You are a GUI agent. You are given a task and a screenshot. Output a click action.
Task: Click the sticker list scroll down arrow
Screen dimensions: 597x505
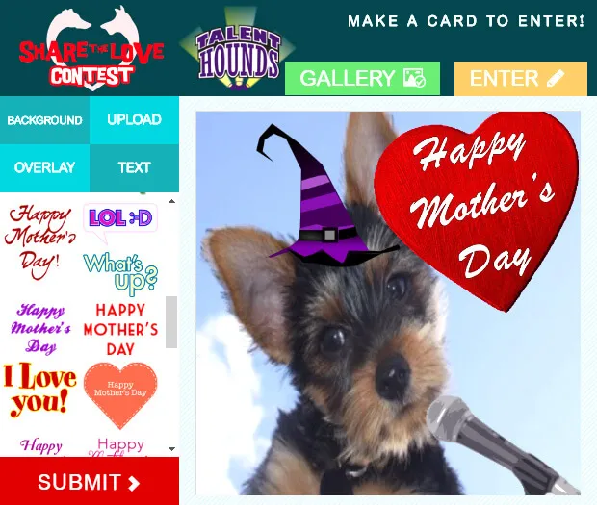pos(171,449)
